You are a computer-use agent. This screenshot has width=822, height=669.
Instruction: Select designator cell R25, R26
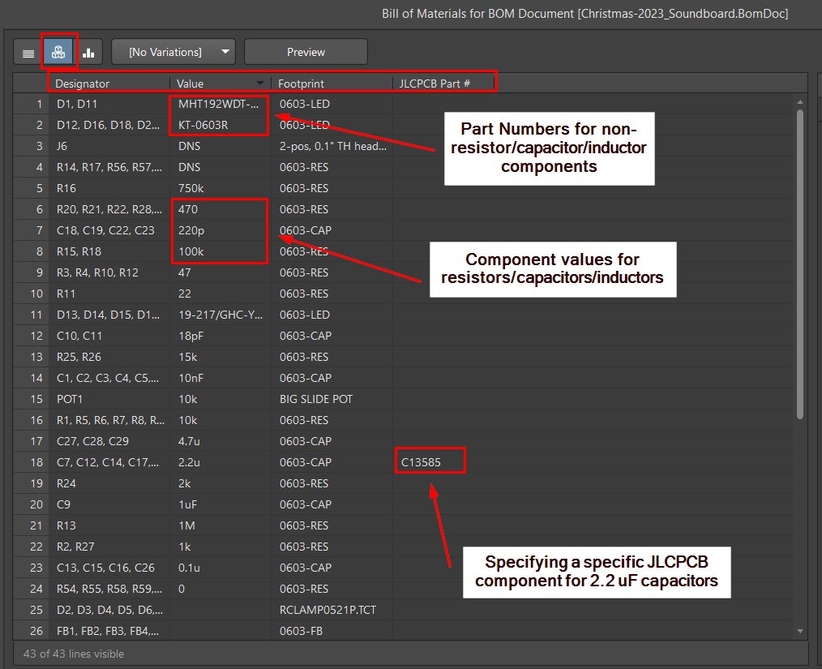[x=109, y=357]
